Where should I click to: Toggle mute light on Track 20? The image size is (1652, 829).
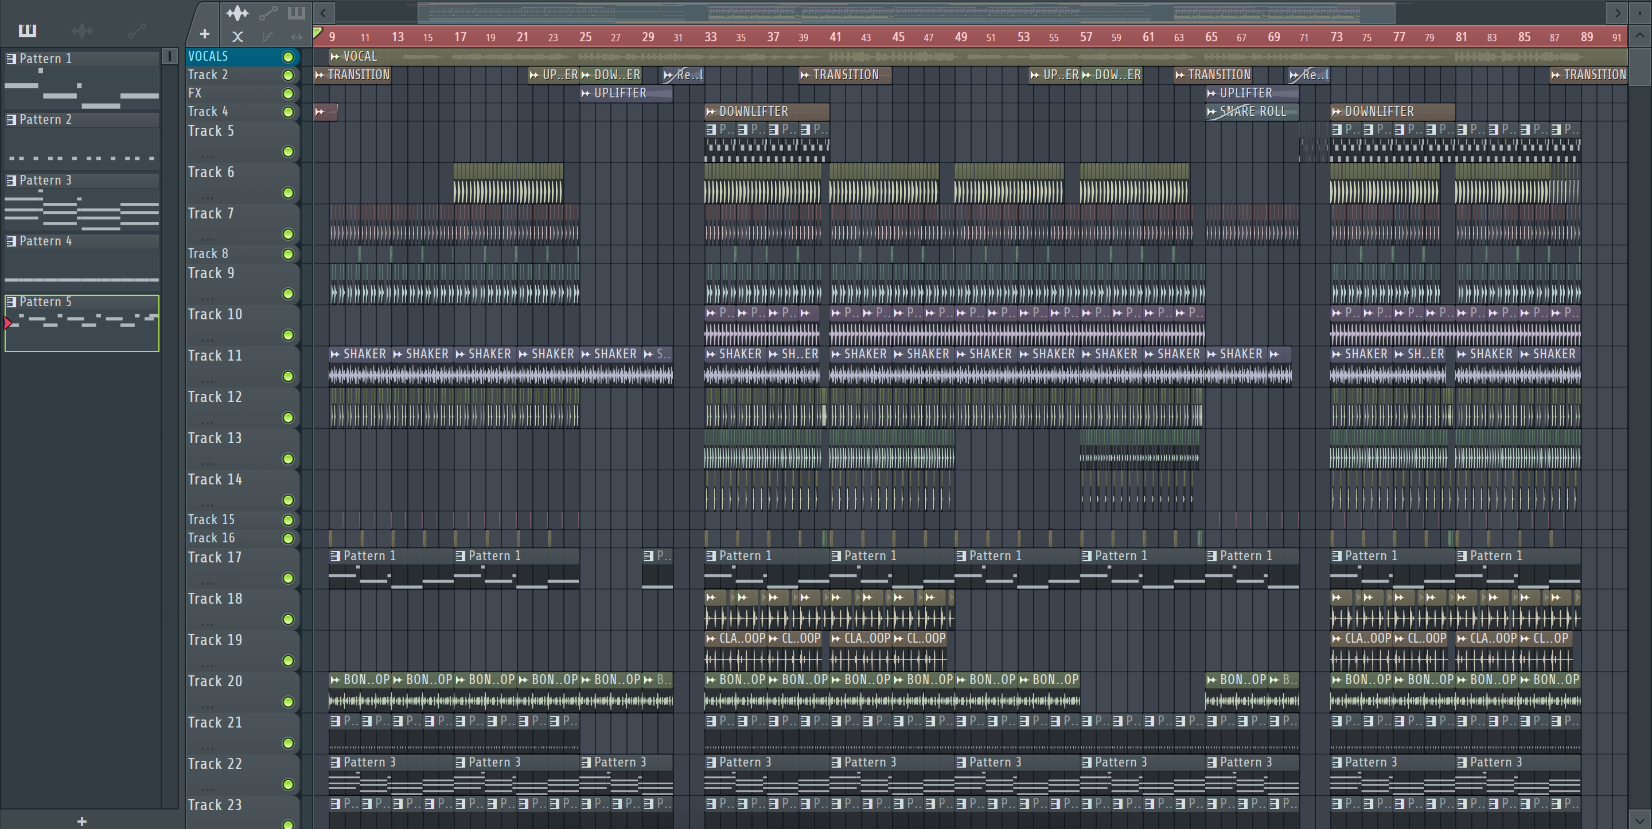click(288, 702)
